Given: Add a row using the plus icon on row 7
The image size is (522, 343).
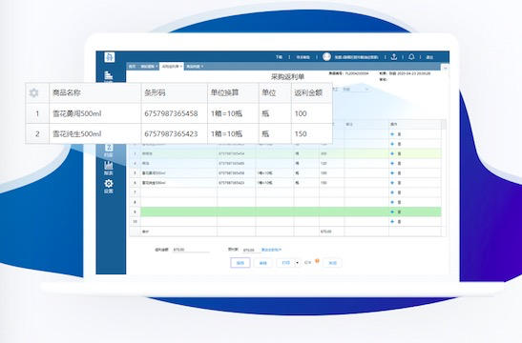Looking at the screenshot, I should click(x=392, y=192).
